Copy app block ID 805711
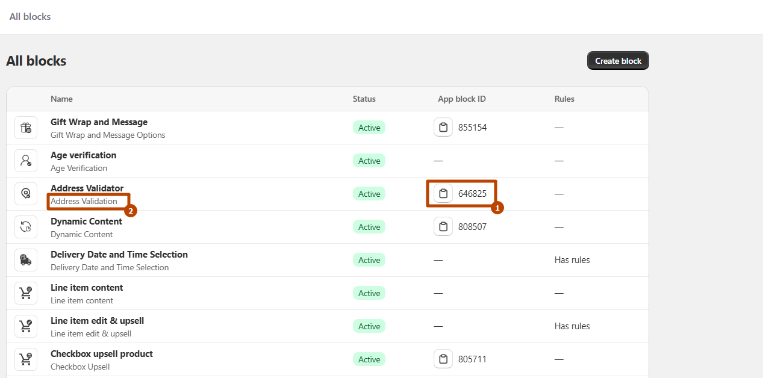This screenshot has width=763, height=378. 443,359
